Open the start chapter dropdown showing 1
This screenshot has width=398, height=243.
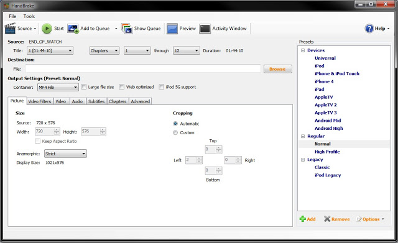coord(137,51)
